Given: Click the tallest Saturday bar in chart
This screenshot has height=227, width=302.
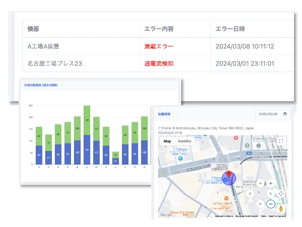Looking at the screenshot, I should [x=87, y=135].
